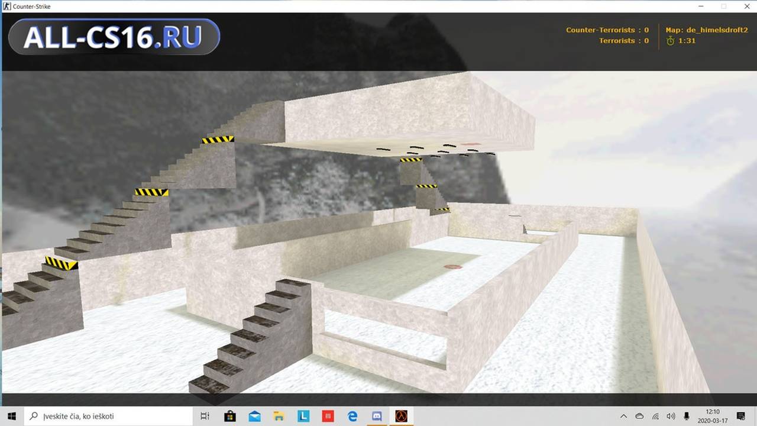The height and width of the screenshot is (426, 757).
Task: Open the Action Center notifications icon
Action: (741, 416)
